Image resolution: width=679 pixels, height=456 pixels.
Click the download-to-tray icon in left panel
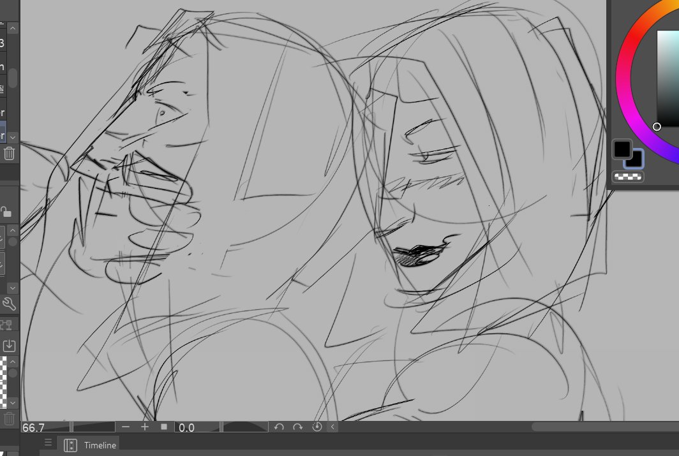[x=9, y=345]
